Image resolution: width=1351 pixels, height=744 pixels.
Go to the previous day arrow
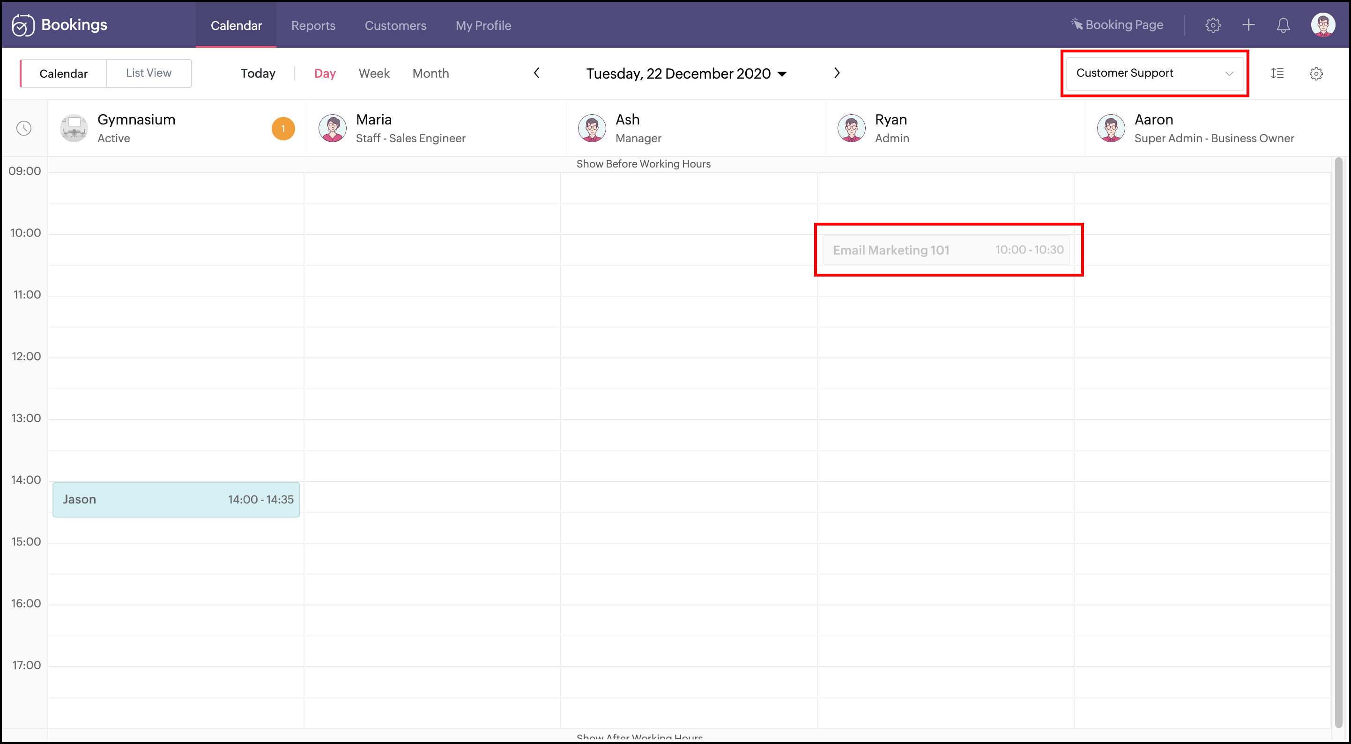[x=536, y=73]
